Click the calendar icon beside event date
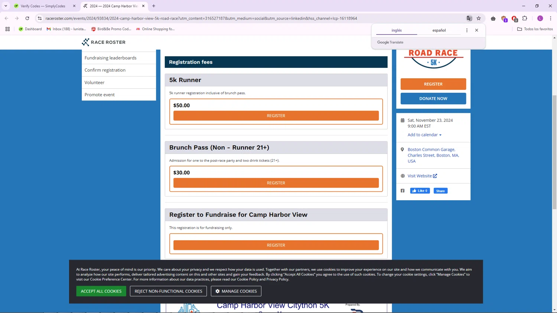557x313 pixels. [403, 120]
